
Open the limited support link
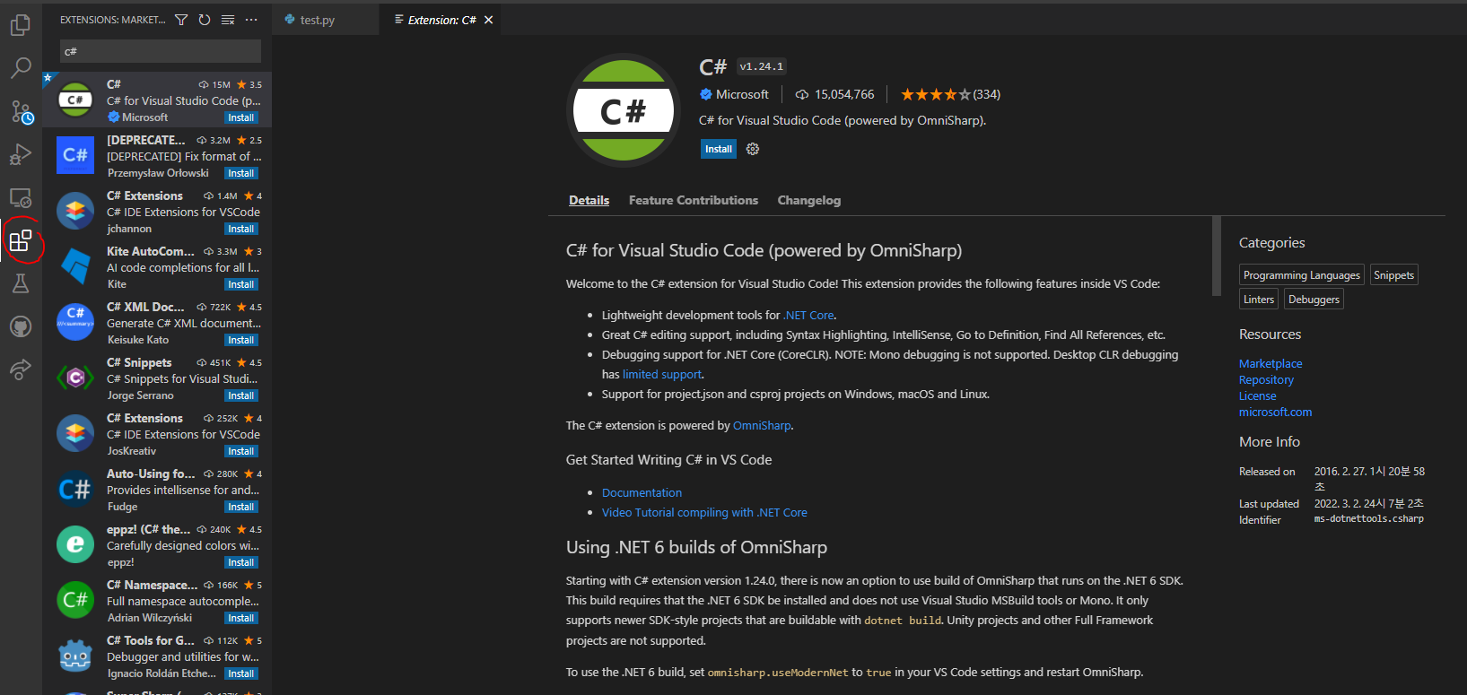click(x=662, y=374)
